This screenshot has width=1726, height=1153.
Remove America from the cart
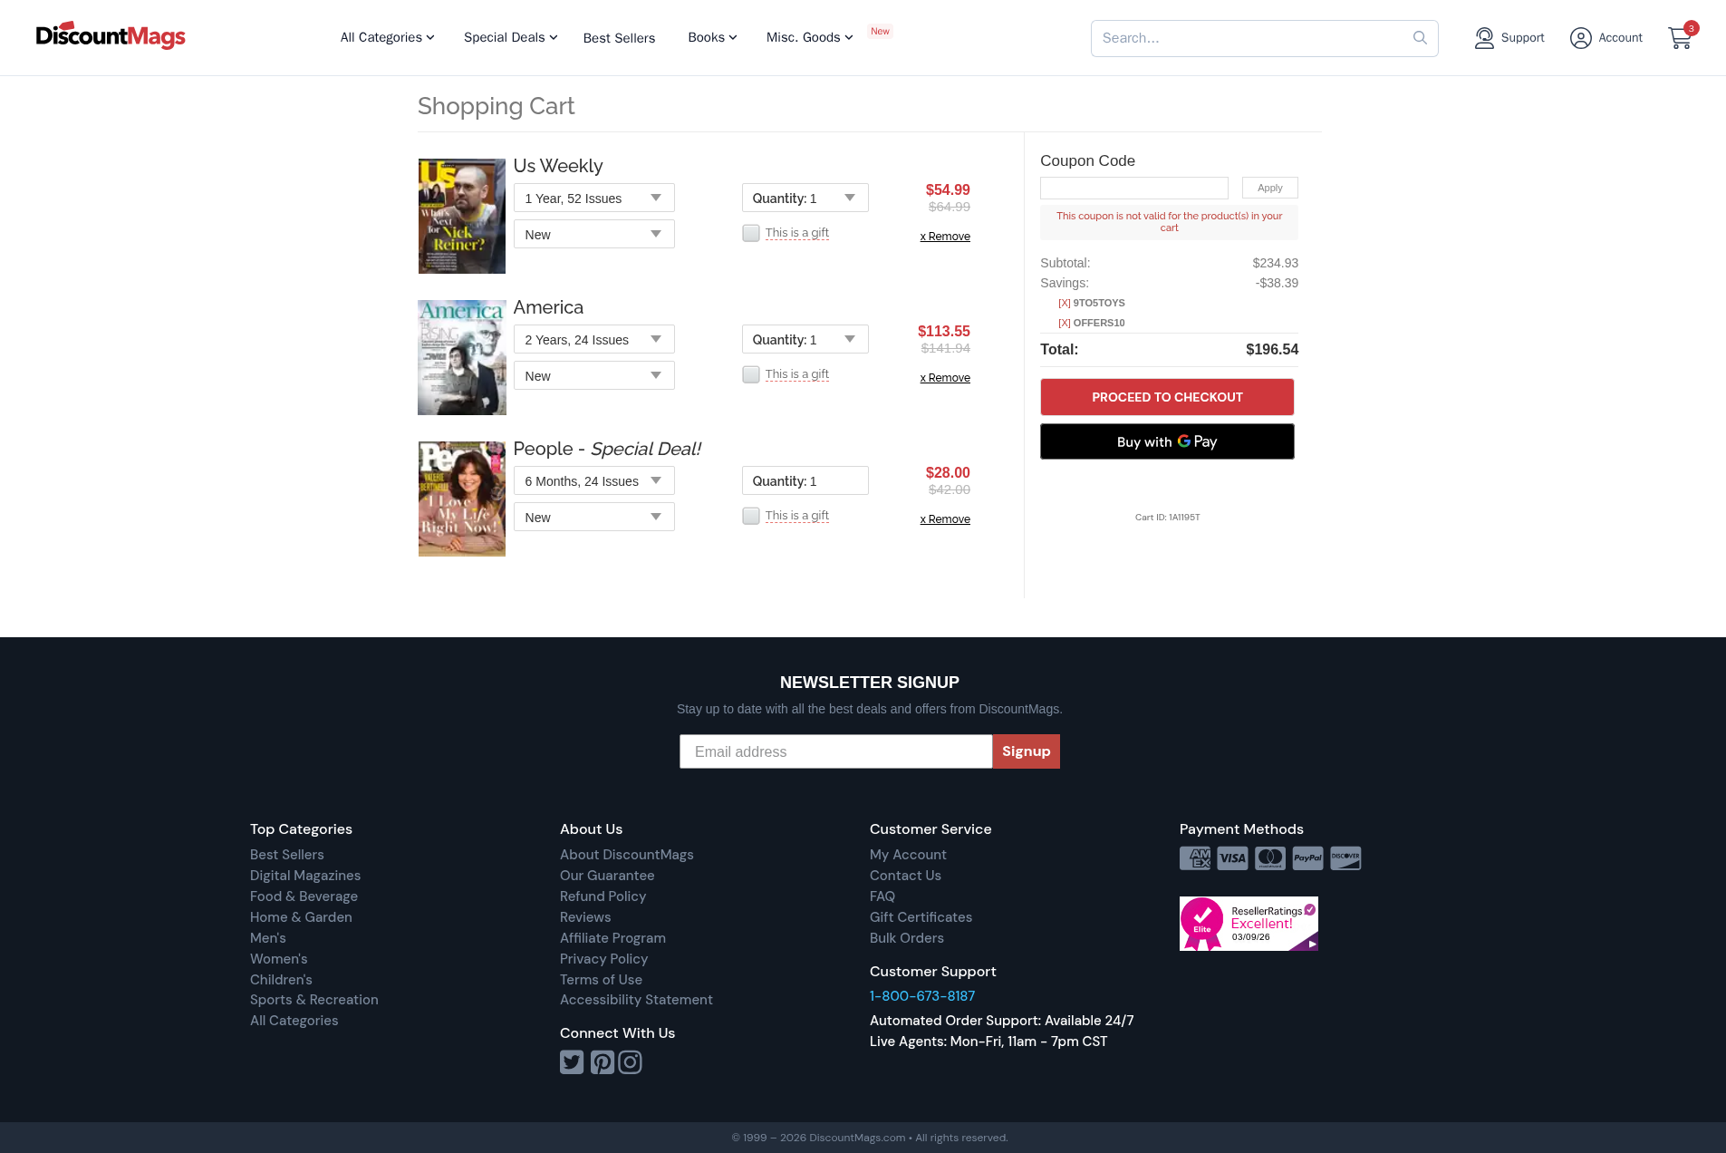pyautogui.click(x=945, y=378)
